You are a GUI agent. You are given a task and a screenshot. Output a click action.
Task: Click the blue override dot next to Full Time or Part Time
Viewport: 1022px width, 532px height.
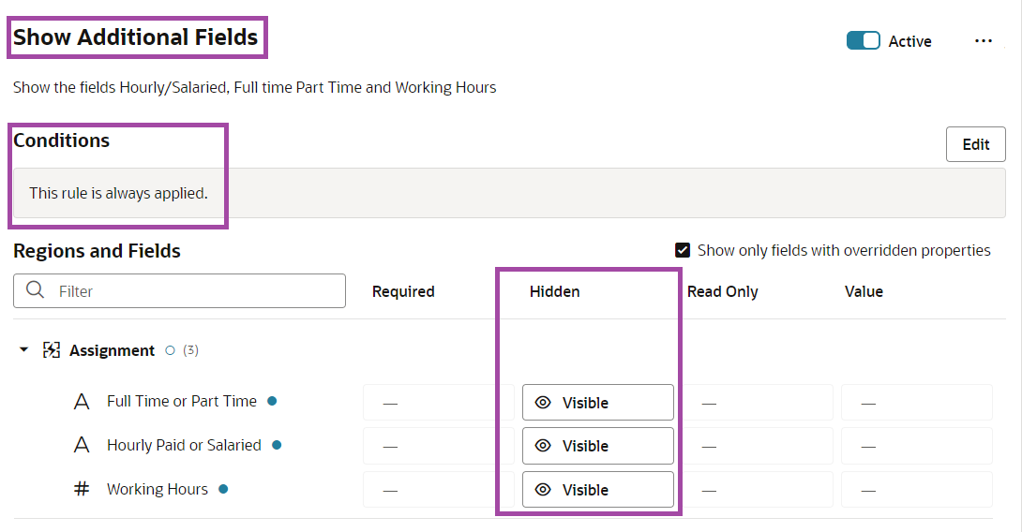pyautogui.click(x=272, y=401)
